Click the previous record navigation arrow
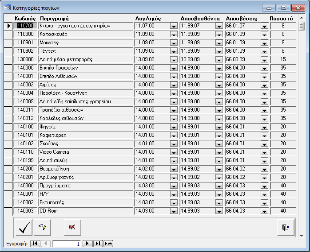Image resolution: width=310 pixels, height=252 pixels. coord(46,244)
